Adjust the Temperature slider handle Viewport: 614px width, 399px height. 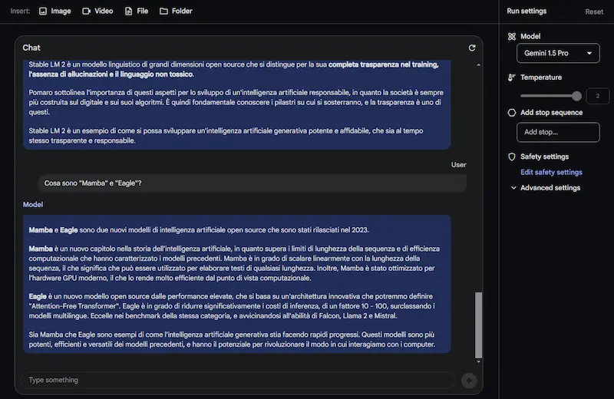click(x=576, y=96)
